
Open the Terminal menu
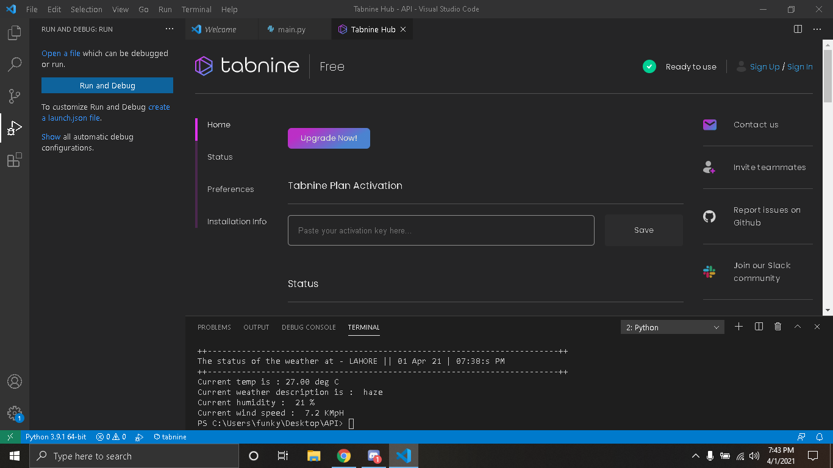click(x=196, y=9)
